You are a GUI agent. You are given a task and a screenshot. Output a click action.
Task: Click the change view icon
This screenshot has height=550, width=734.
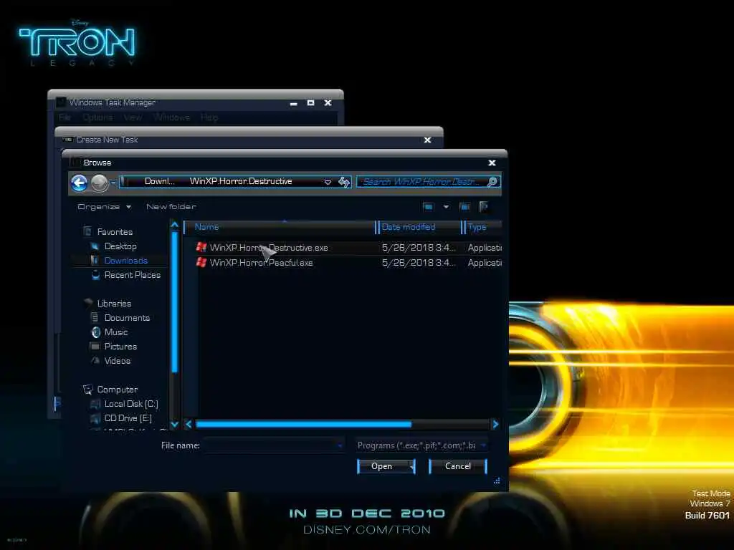(428, 207)
